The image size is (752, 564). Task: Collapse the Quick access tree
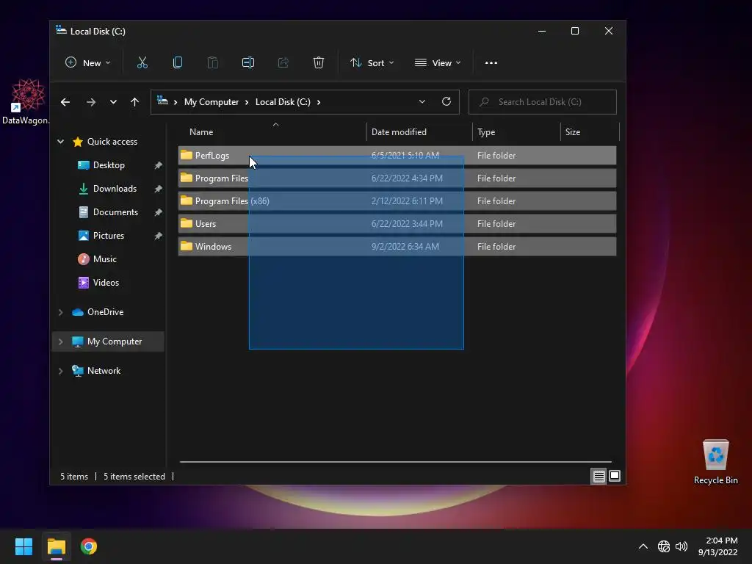60,142
